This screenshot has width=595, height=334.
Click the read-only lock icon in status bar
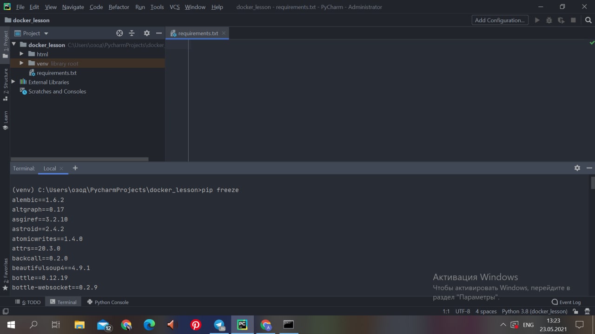(x=575, y=312)
